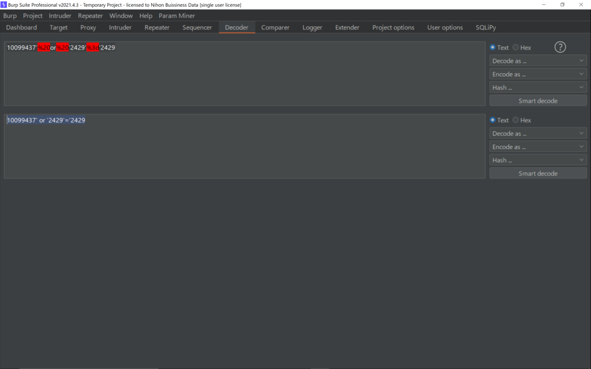Open the Param Miner menu
The width and height of the screenshot is (591, 369).
(177, 16)
